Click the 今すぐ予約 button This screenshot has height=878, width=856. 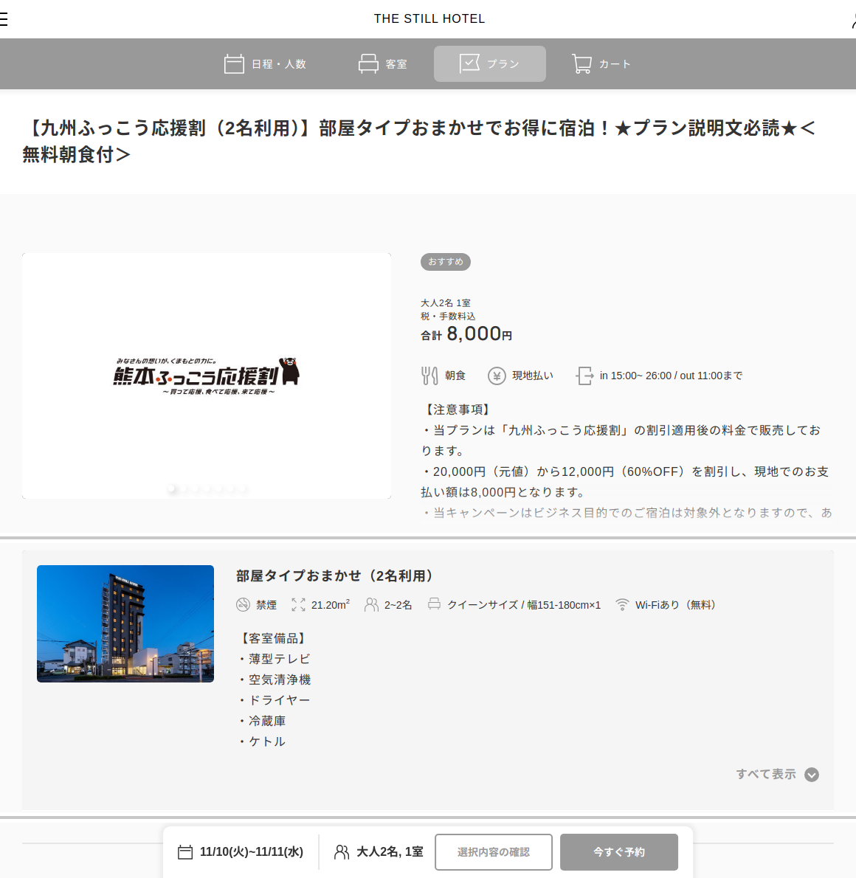click(619, 852)
